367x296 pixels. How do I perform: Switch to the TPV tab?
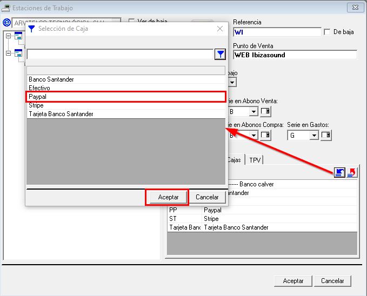(255, 160)
